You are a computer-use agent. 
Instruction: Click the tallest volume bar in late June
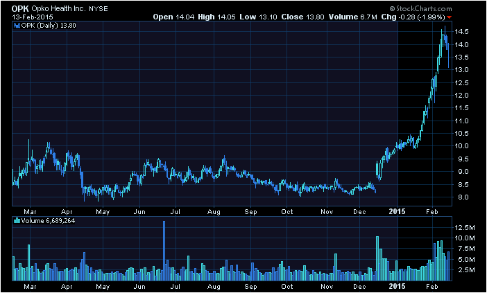coord(164,251)
